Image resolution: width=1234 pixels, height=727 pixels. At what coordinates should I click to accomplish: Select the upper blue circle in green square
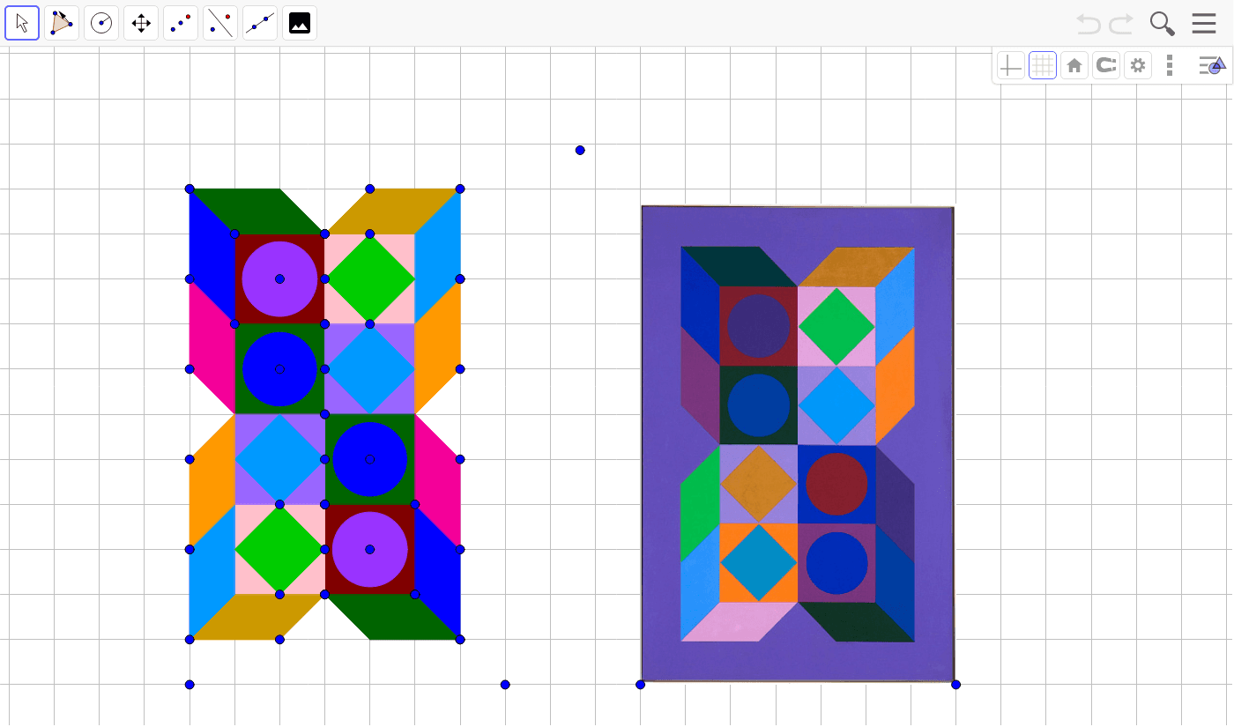tap(279, 369)
